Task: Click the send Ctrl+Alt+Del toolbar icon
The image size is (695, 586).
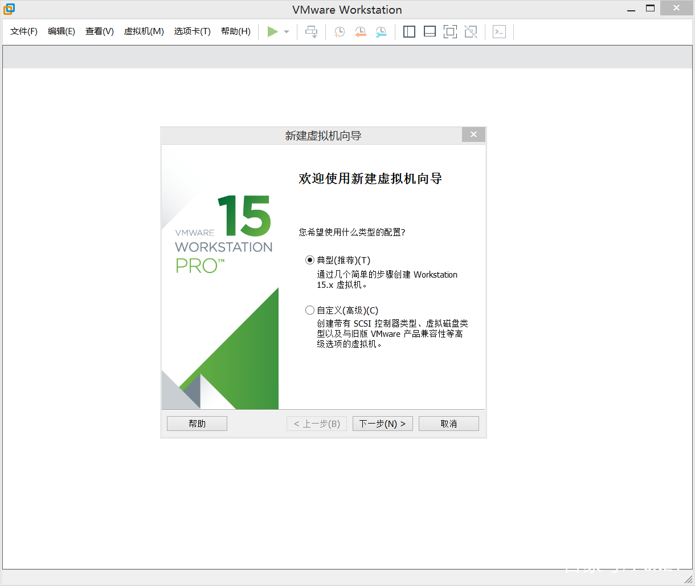Action: pos(312,32)
